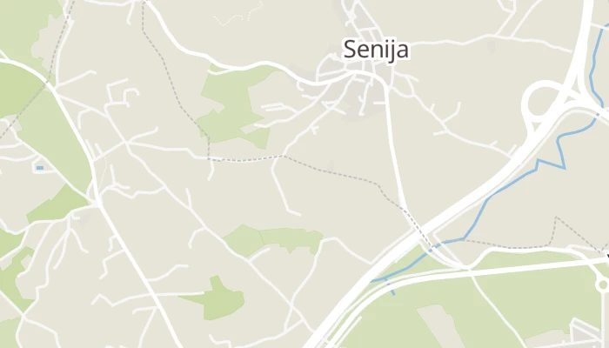Click the large green area at bottom-right
The width and height of the screenshot is (609, 348).
click(485, 307)
